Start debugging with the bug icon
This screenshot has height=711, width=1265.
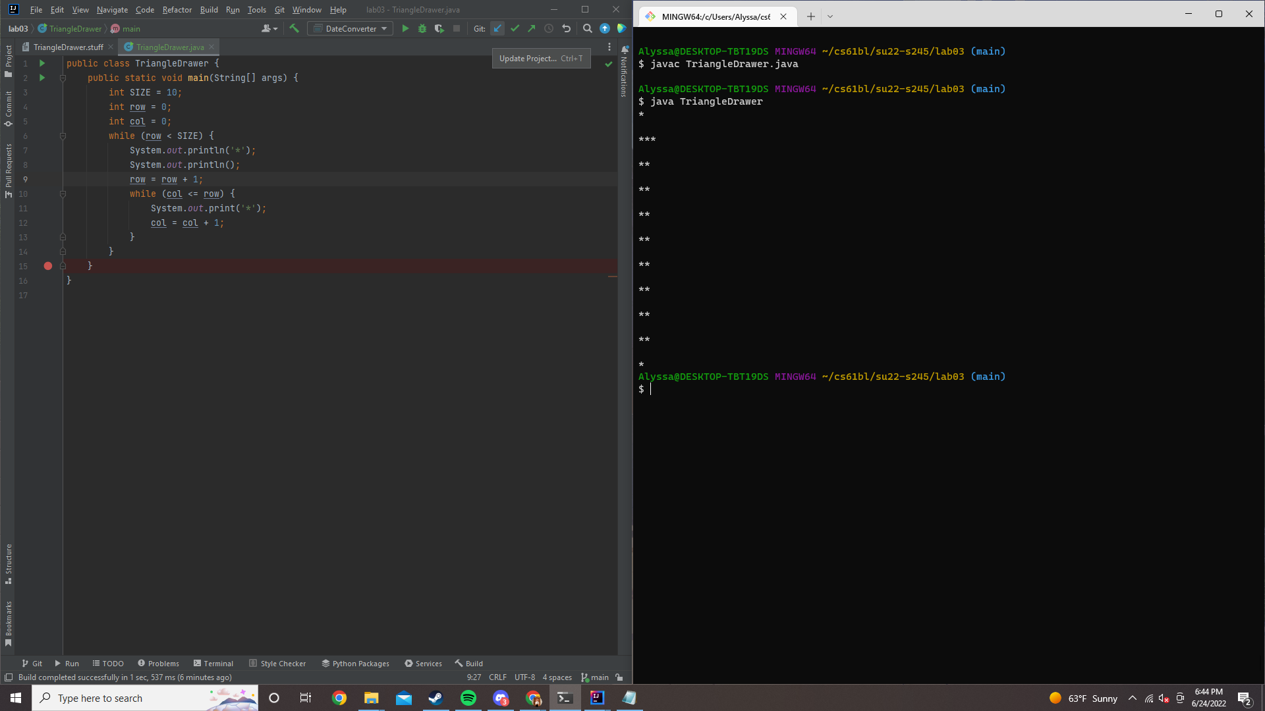pyautogui.click(x=422, y=28)
